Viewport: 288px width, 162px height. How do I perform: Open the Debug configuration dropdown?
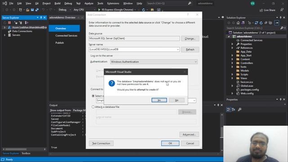click(64, 10)
